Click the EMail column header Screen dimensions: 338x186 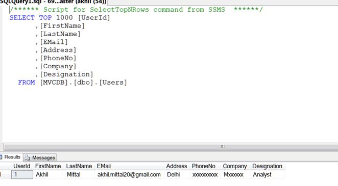tap(129, 166)
